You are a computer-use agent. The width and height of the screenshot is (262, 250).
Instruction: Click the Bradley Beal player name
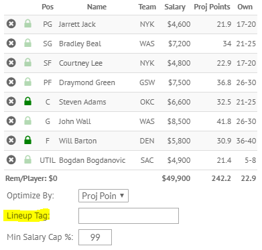(x=80, y=44)
